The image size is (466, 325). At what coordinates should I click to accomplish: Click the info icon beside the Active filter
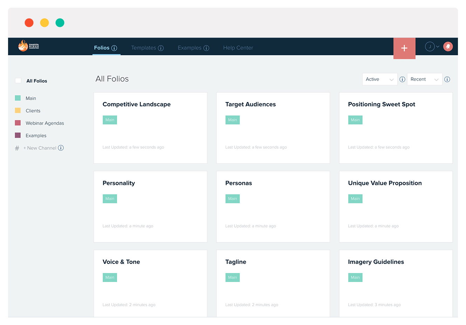(x=402, y=79)
